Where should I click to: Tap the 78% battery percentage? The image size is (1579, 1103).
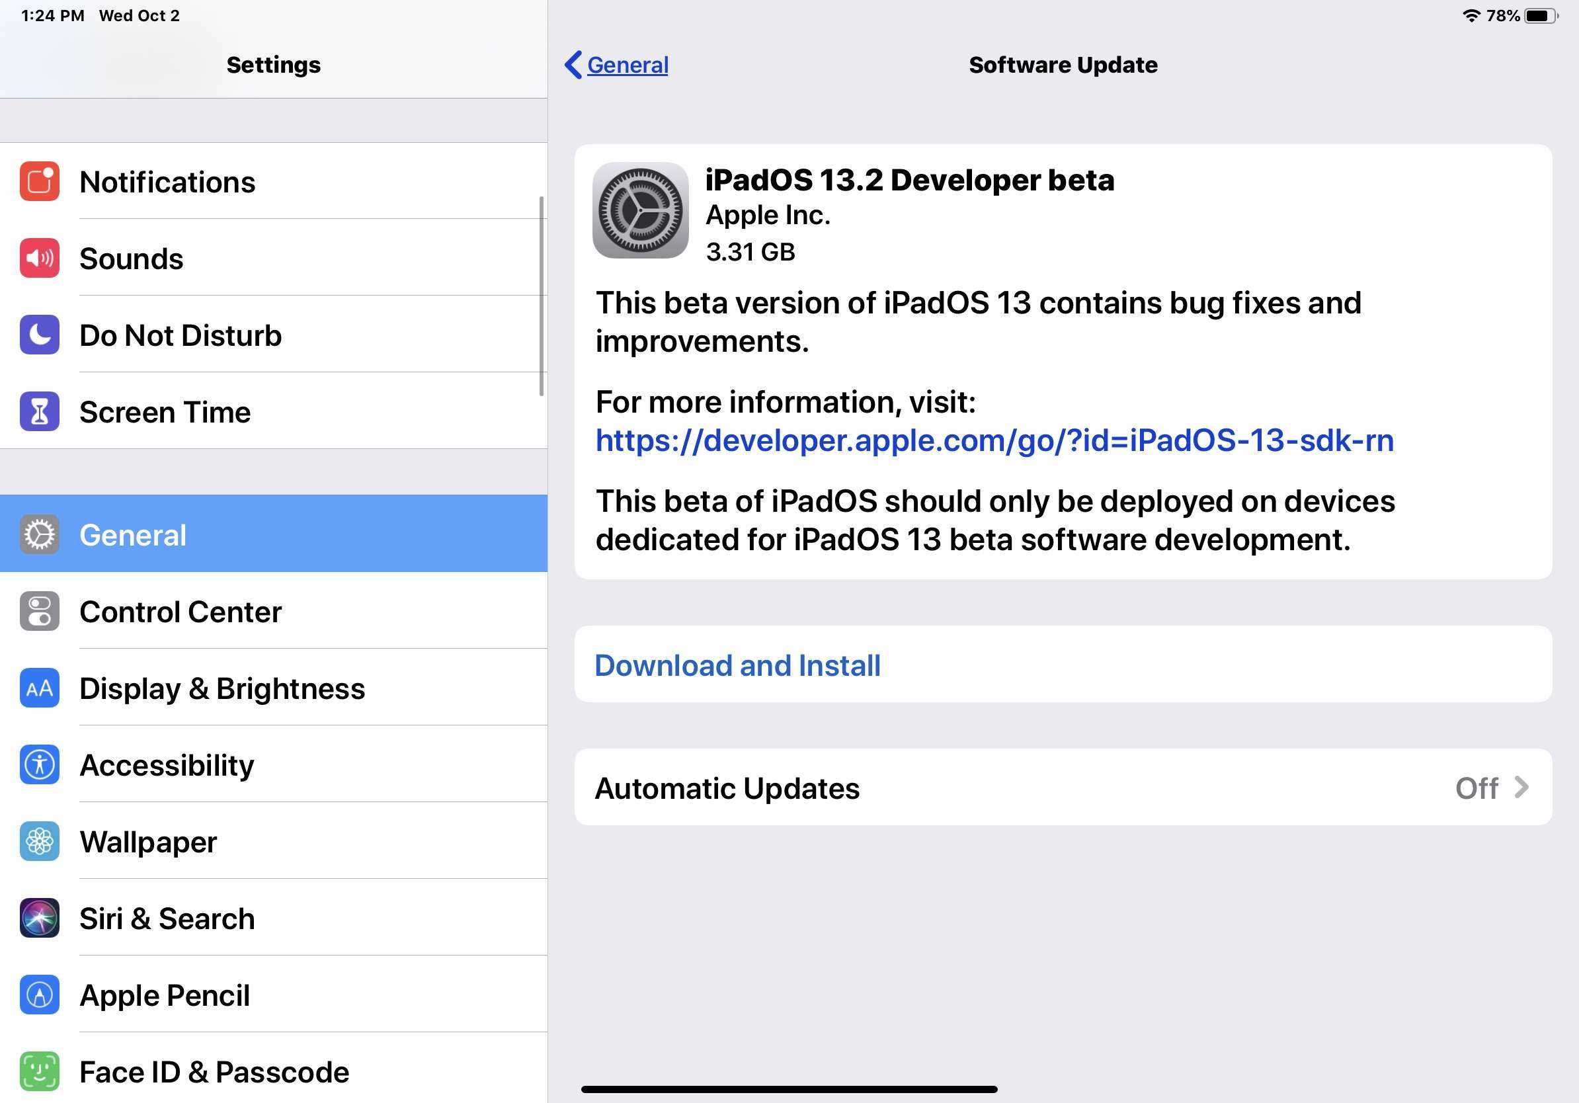1504,16
